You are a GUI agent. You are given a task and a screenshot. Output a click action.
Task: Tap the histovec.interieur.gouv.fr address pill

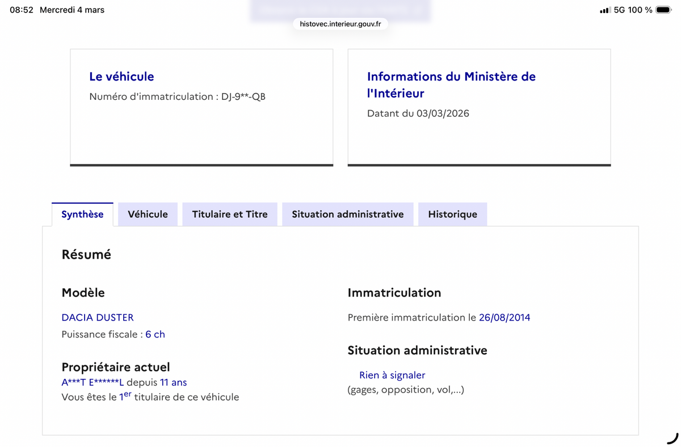[340, 24]
